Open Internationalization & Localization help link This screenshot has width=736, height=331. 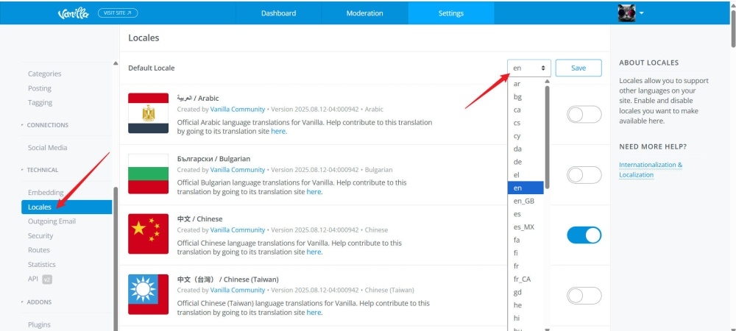pyautogui.click(x=651, y=170)
